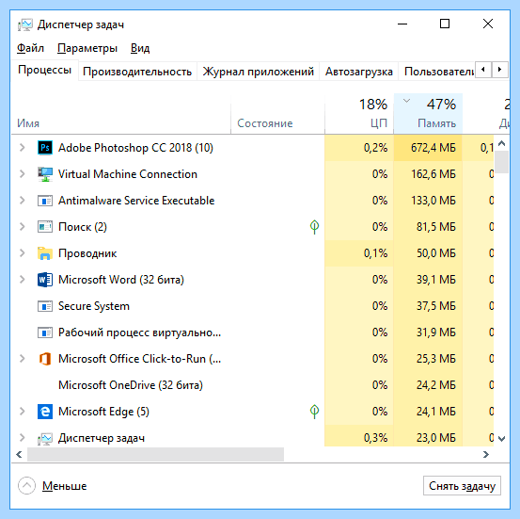Viewport: 520px width, 519px height.
Task: Click the green leaf icon in Microsoft Edge row
Action: (314, 412)
